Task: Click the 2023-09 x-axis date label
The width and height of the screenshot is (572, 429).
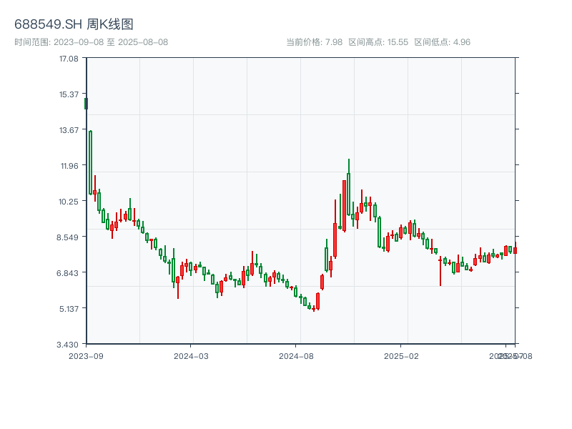Action: (x=86, y=355)
